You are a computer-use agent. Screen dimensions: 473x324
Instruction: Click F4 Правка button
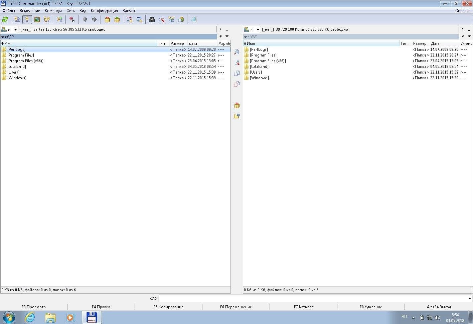point(101,307)
